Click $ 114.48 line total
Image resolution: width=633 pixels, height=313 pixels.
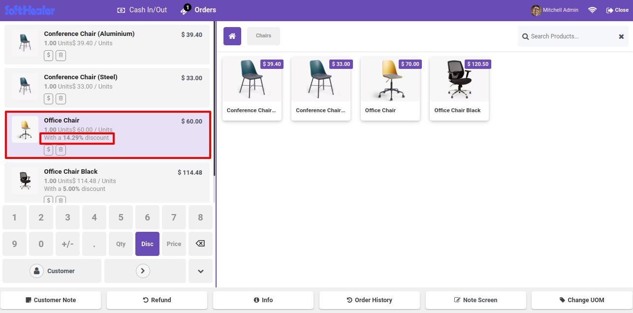[190, 172]
